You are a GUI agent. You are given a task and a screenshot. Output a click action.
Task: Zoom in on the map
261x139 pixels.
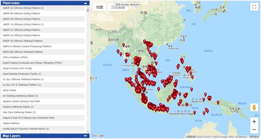click(x=254, y=122)
